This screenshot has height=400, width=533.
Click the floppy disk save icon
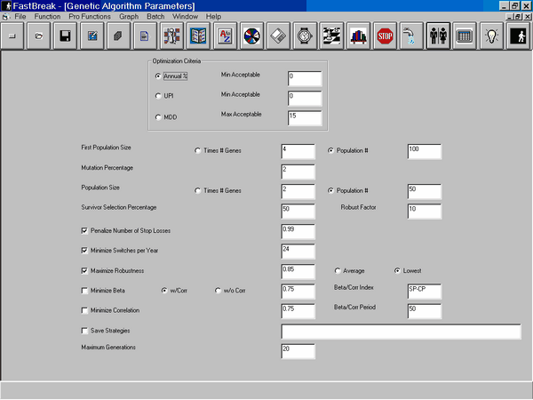pyautogui.click(x=65, y=37)
